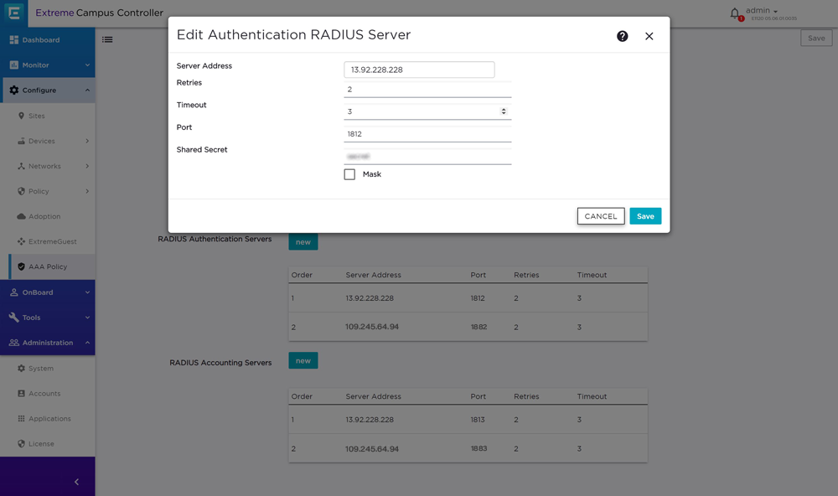Go to Dashboard in the sidebar
Screen dimensions: 838x496
[x=40, y=40]
